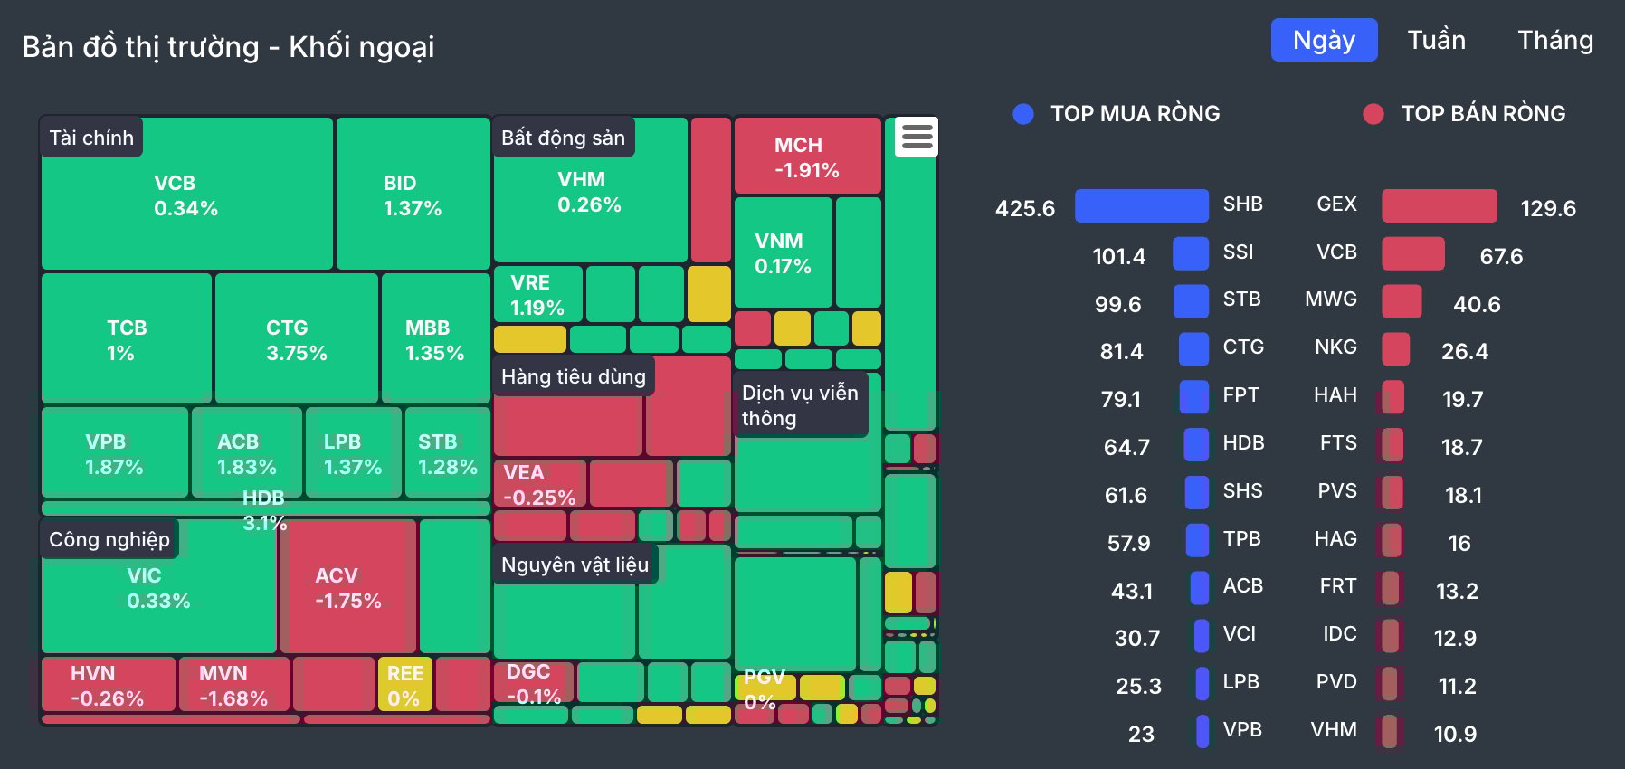Select the VNM 0.17% tile
Viewport: 1625px width, 769px height.
(784, 252)
